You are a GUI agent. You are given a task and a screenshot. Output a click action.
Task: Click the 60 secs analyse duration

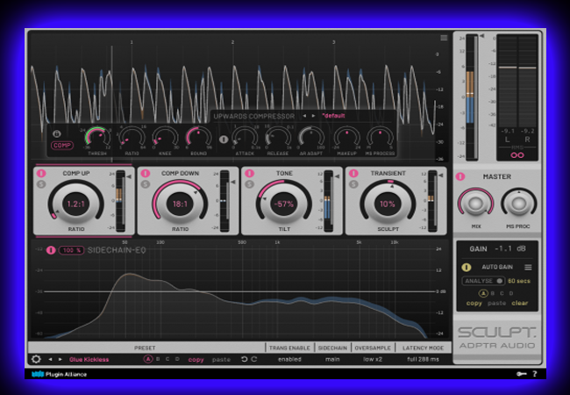pos(519,281)
